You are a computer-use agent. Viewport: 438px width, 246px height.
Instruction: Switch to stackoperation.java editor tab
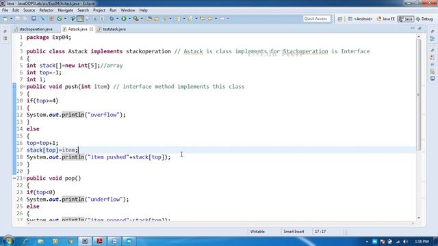point(34,29)
